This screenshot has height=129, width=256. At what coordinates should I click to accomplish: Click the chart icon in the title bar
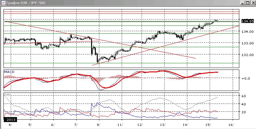pyautogui.click(x=3, y=3)
